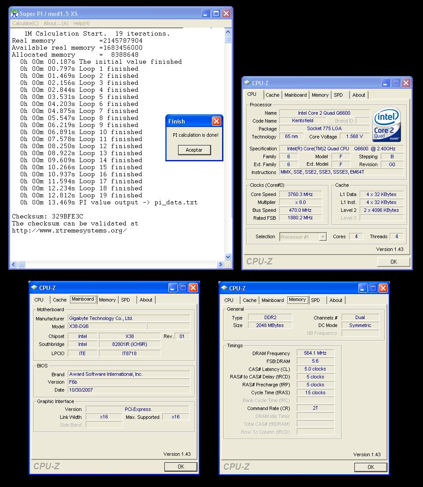Minimize the CPU-Z Memory window

coord(363,288)
